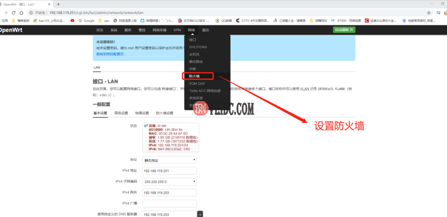The image size is (447, 217).
Task: Switch to the LAN interface tab
Action: point(97,67)
